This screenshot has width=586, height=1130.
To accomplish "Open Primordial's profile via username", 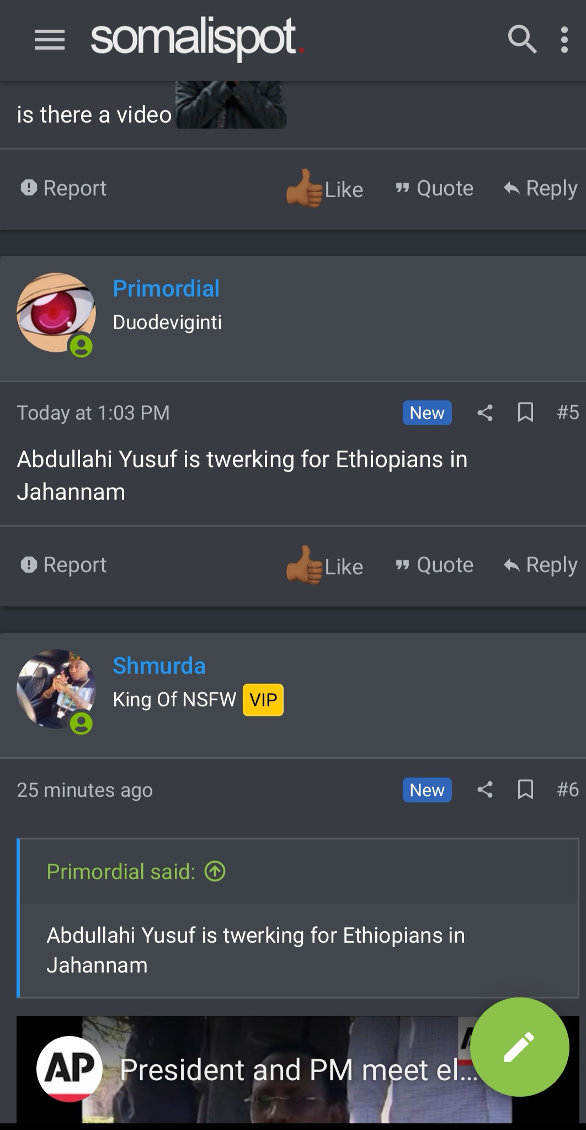I will pyautogui.click(x=166, y=288).
